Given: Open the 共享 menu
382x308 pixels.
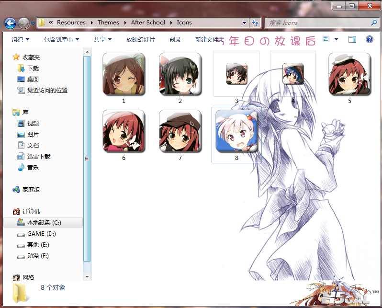Looking at the screenshot, I should coord(102,39).
